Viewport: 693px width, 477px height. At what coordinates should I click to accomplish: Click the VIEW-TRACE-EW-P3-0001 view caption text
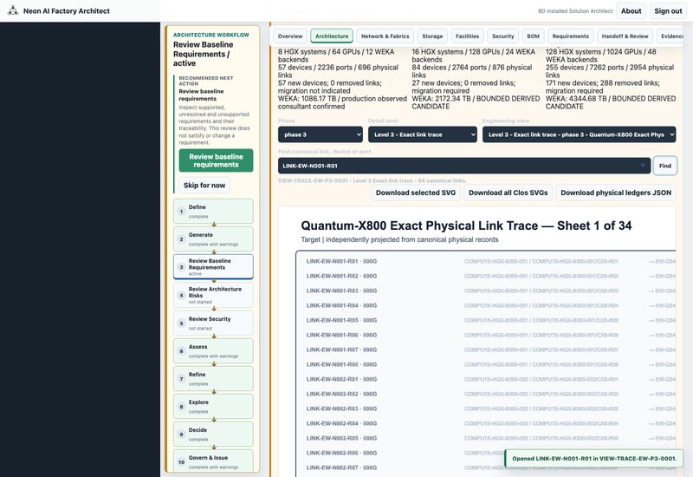pos(372,180)
